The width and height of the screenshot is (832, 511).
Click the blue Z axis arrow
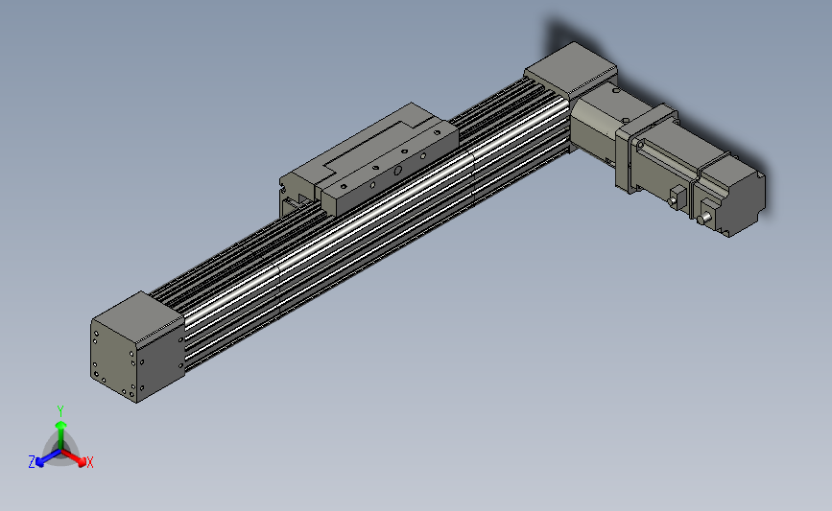click(x=48, y=458)
